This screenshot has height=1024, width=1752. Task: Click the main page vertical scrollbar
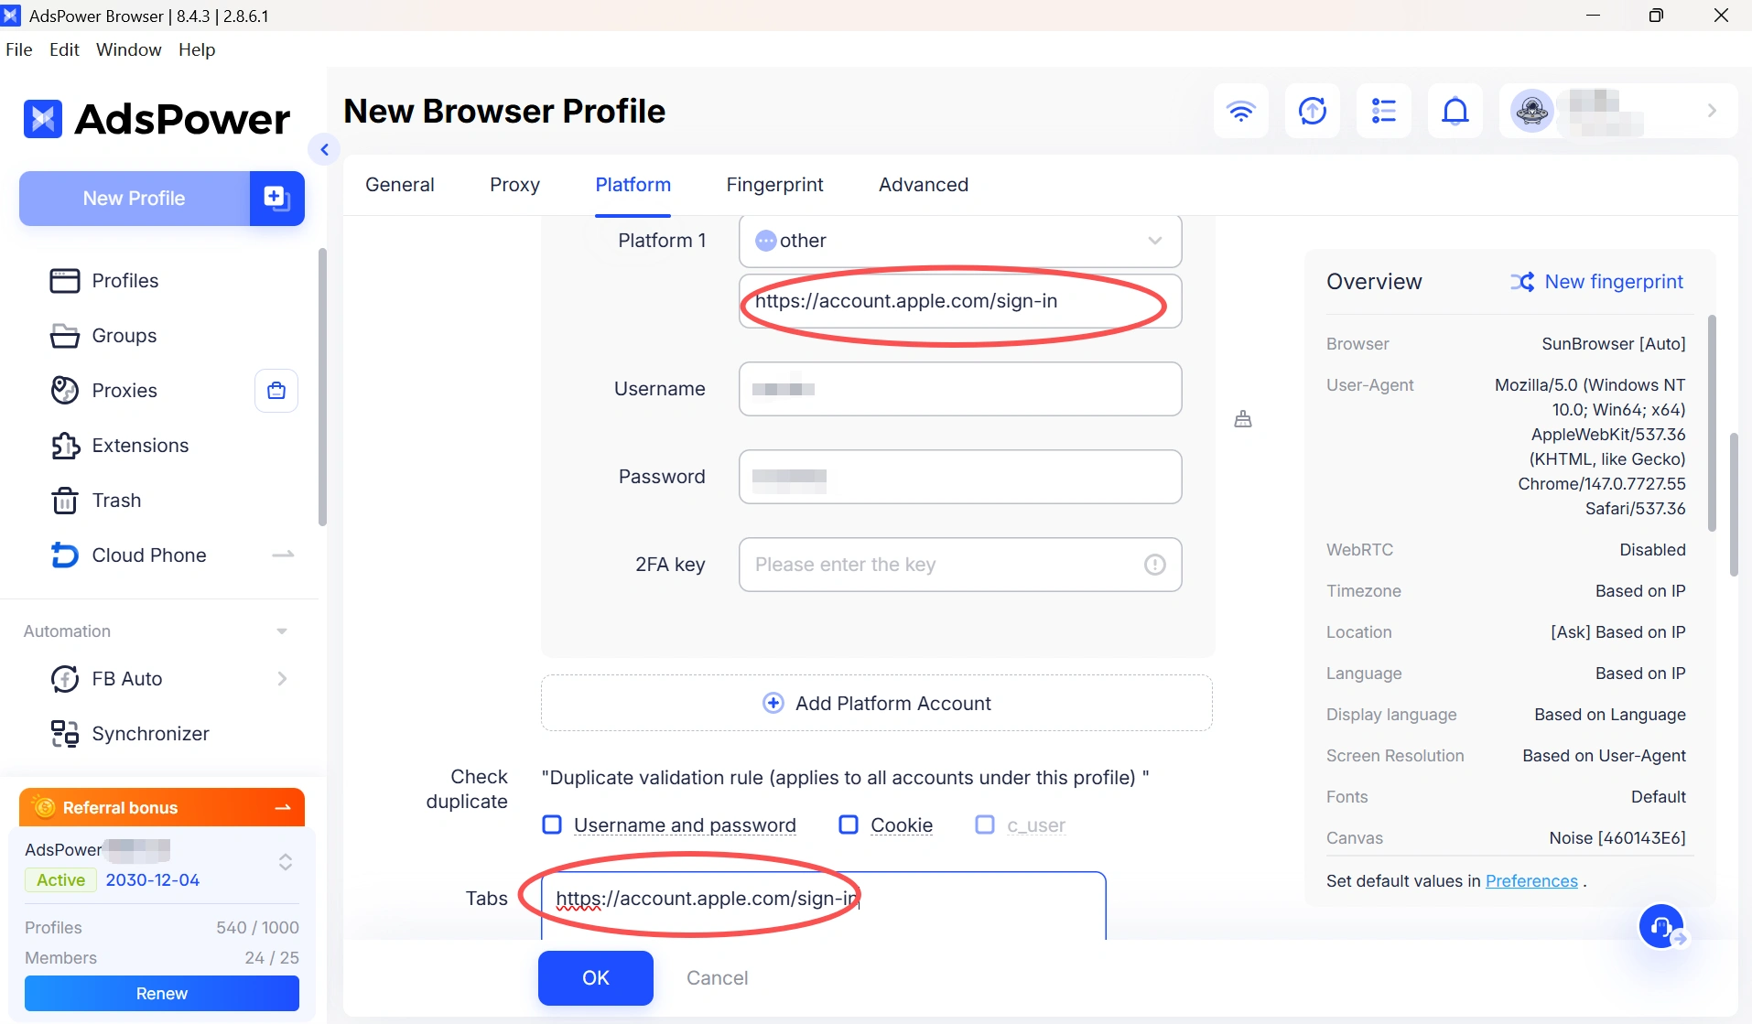[1734, 503]
